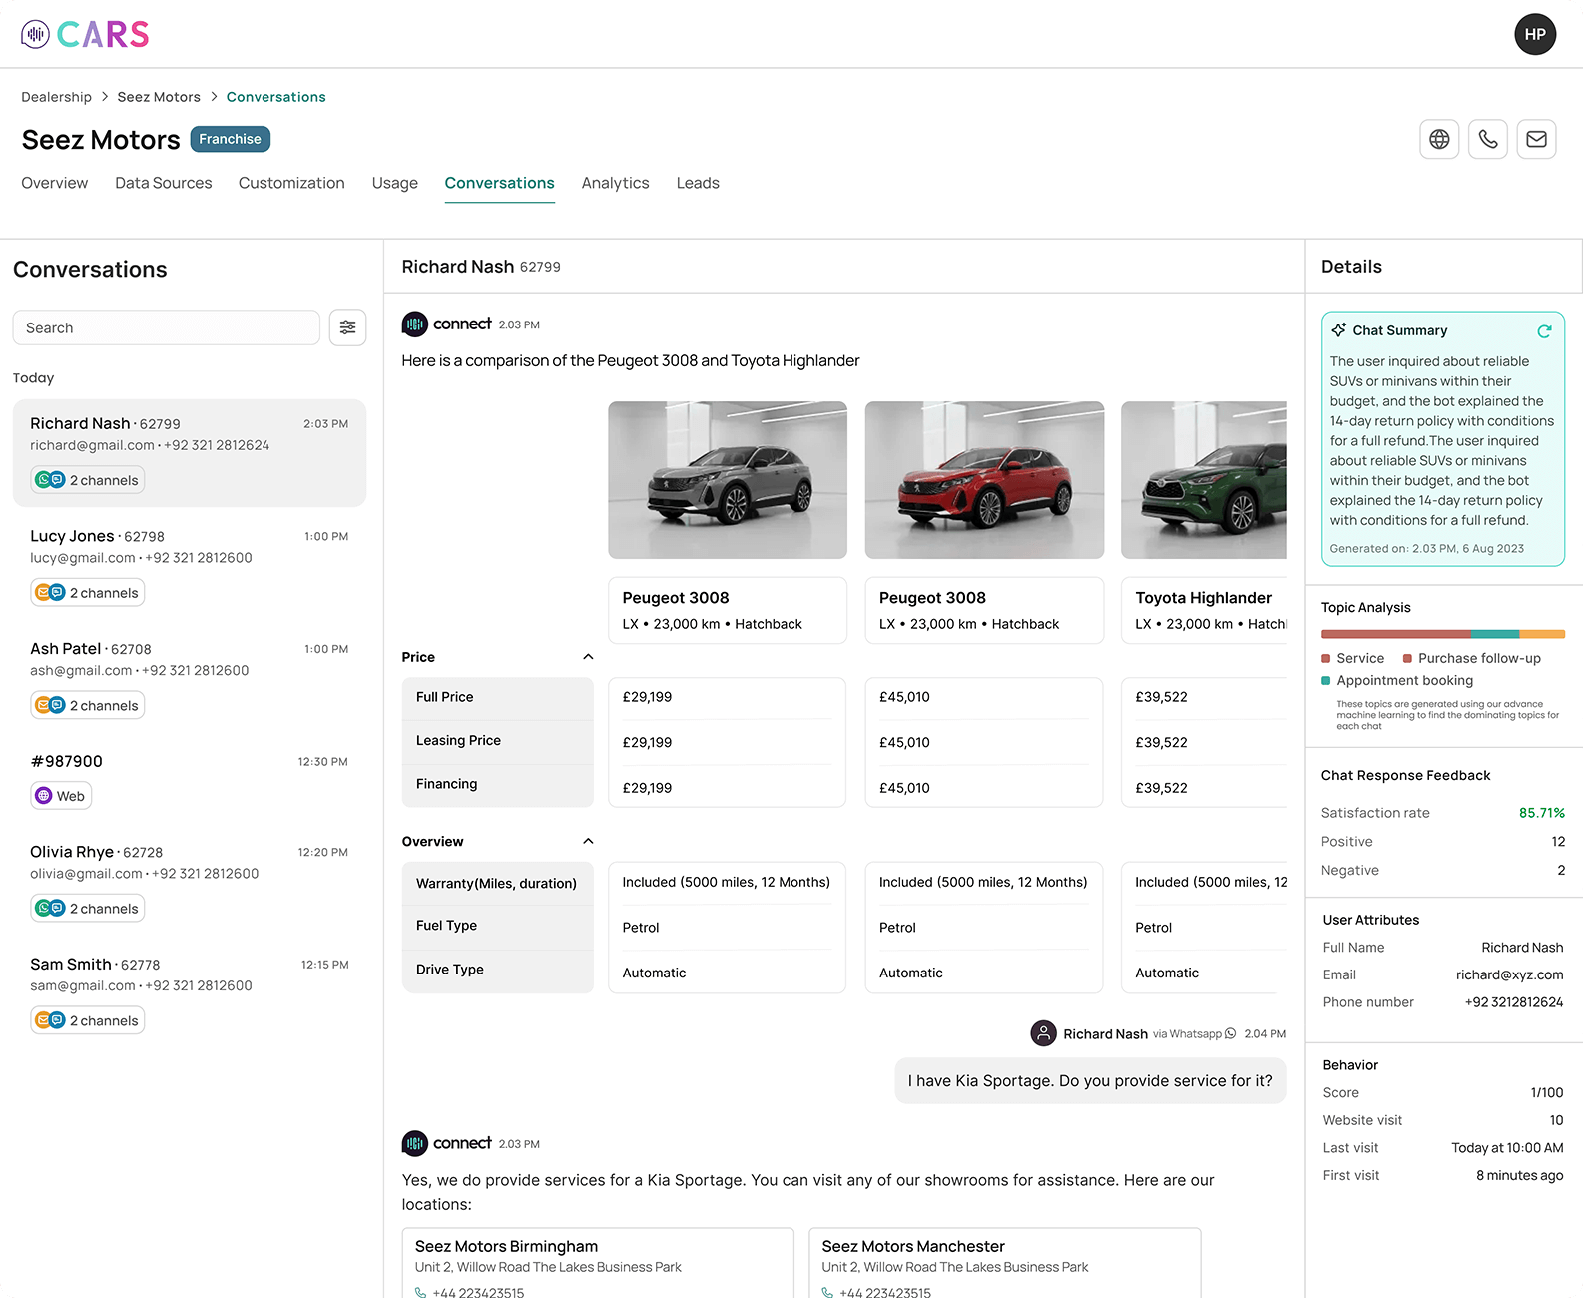The image size is (1583, 1298).
Task: Go to the Leads tab
Action: 698,183
